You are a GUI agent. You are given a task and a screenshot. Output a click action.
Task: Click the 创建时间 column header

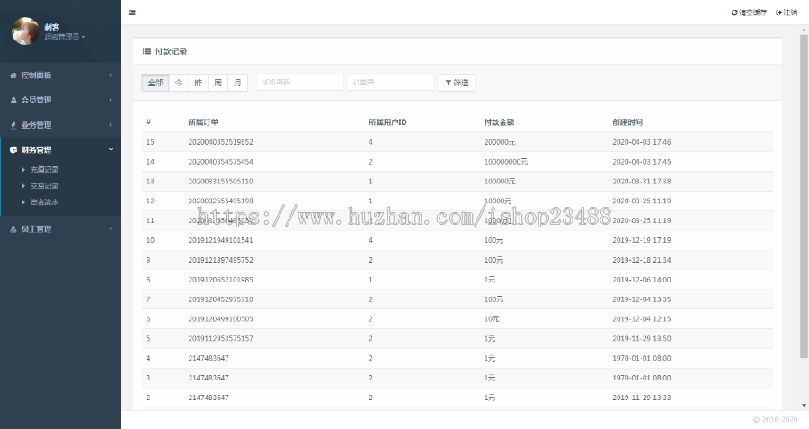tap(627, 122)
